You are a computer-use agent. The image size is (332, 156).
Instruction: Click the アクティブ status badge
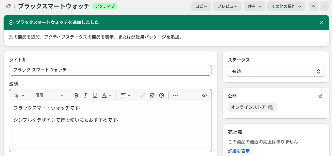point(105,6)
